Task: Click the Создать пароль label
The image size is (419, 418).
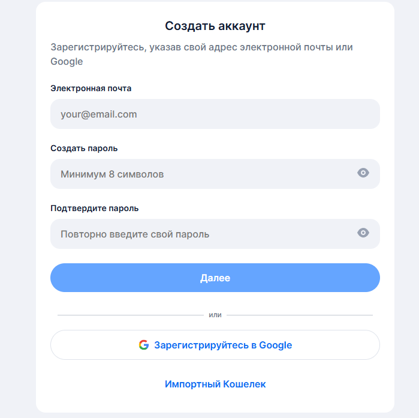Action: click(x=84, y=148)
